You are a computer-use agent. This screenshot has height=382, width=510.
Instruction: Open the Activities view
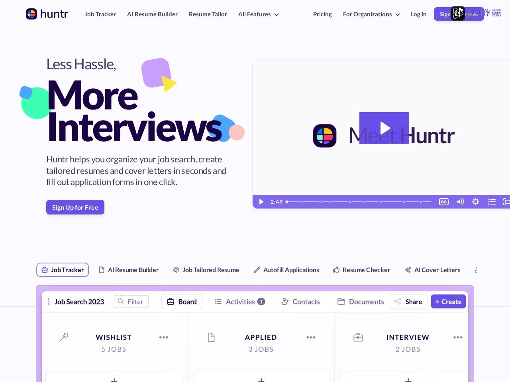tap(239, 302)
